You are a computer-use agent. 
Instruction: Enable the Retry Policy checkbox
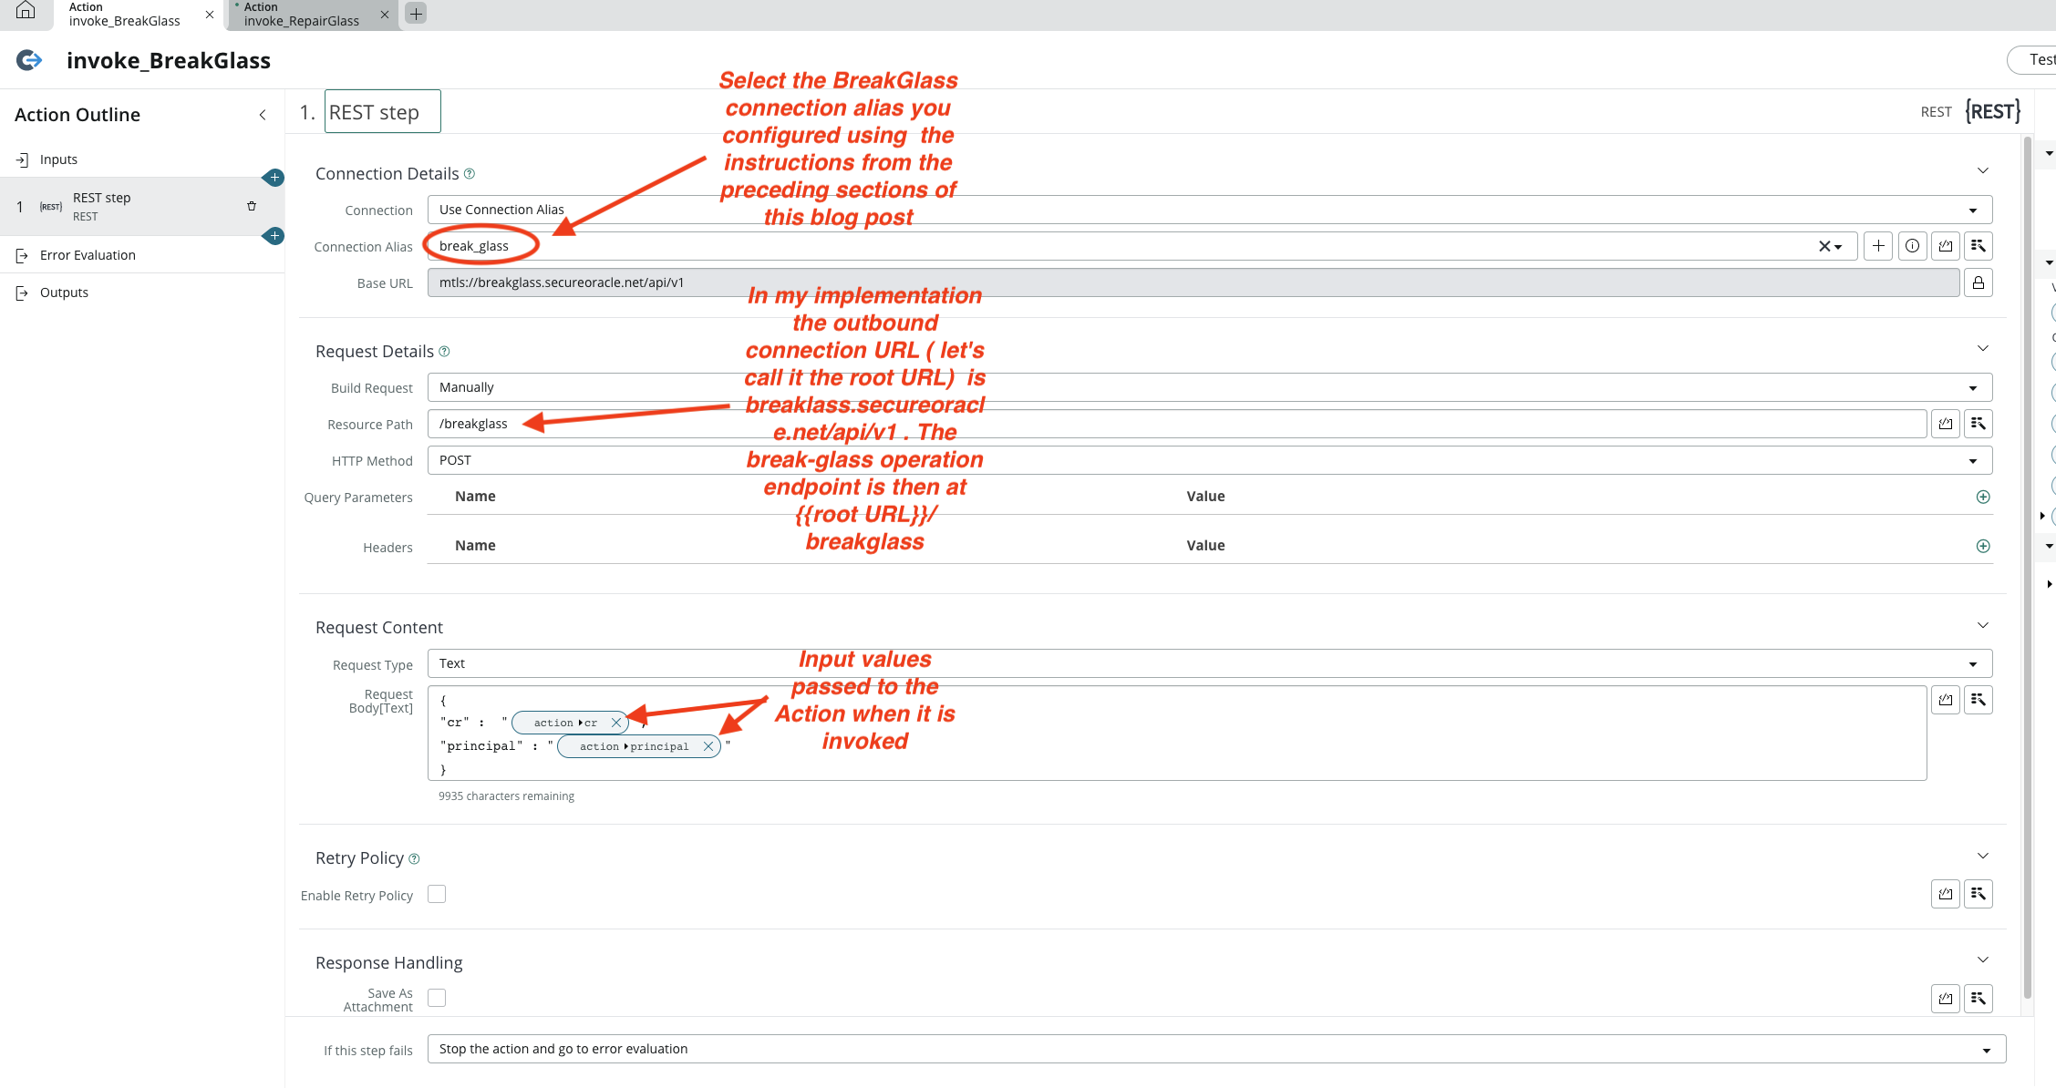(437, 894)
